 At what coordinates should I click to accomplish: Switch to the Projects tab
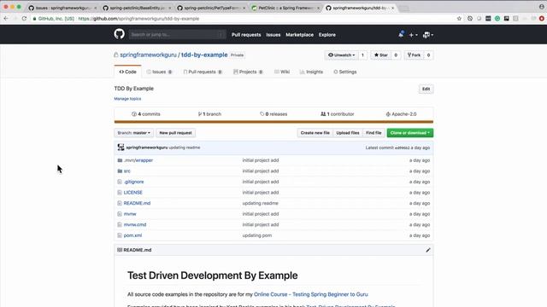click(248, 72)
